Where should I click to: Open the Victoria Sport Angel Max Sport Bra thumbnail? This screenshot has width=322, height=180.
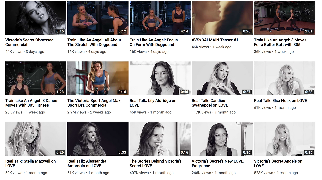tap(98, 78)
